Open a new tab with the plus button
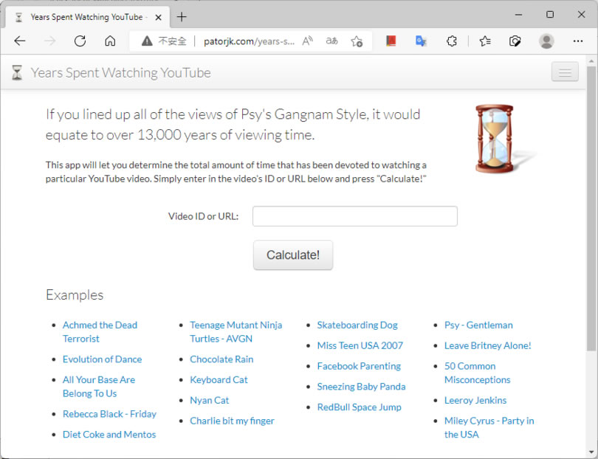 pyautogui.click(x=182, y=17)
